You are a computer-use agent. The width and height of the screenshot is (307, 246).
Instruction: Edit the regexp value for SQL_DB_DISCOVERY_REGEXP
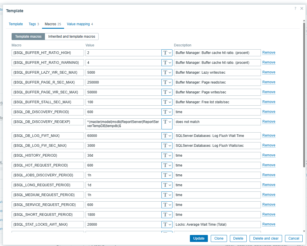123,124
